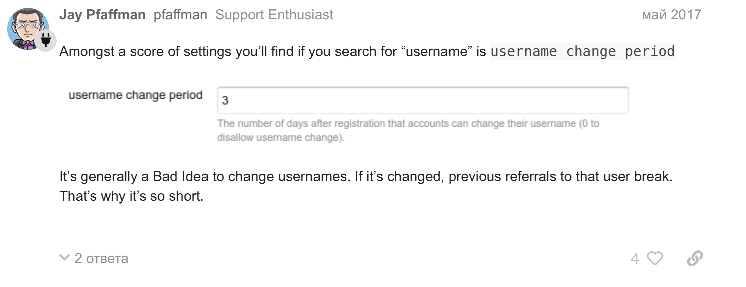The width and height of the screenshot is (746, 287).
Task: Open the "май 2017" post date link
Action: [x=671, y=15]
